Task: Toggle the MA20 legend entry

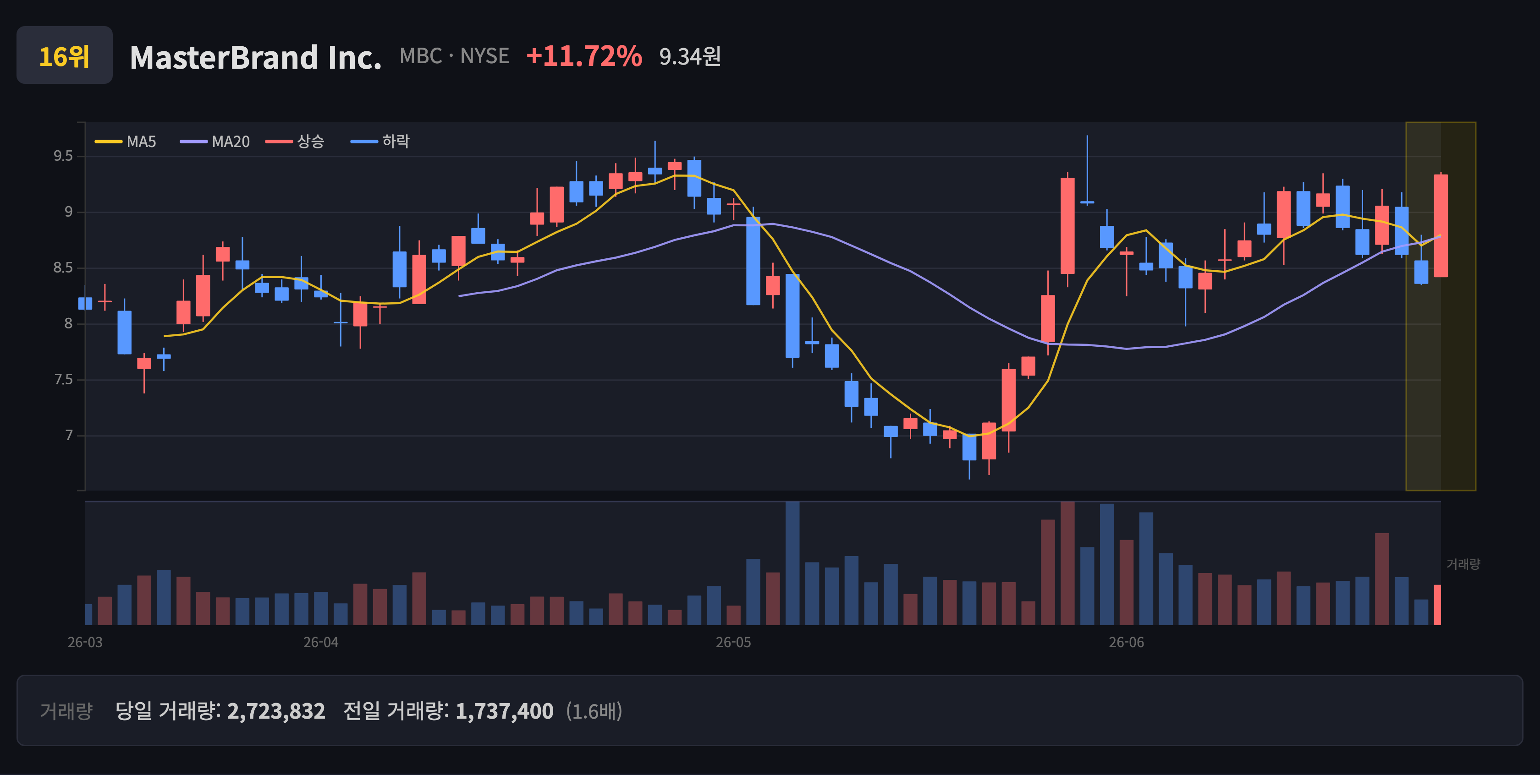Action: (215, 142)
